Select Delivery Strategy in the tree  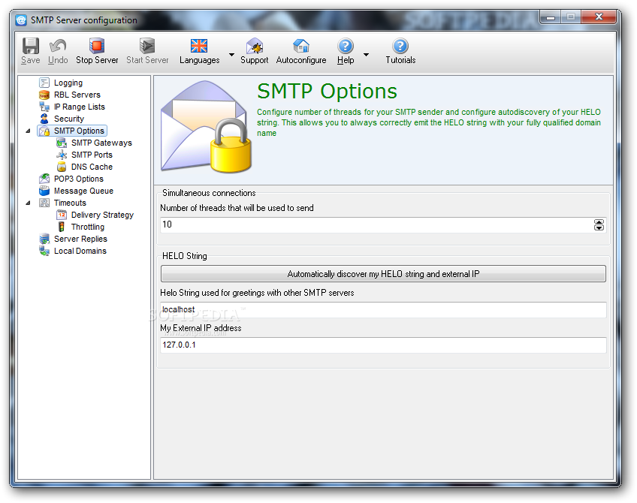click(102, 215)
